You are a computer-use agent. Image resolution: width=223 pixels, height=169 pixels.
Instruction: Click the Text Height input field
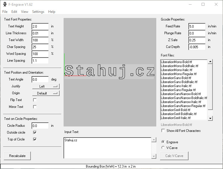pos(40,27)
